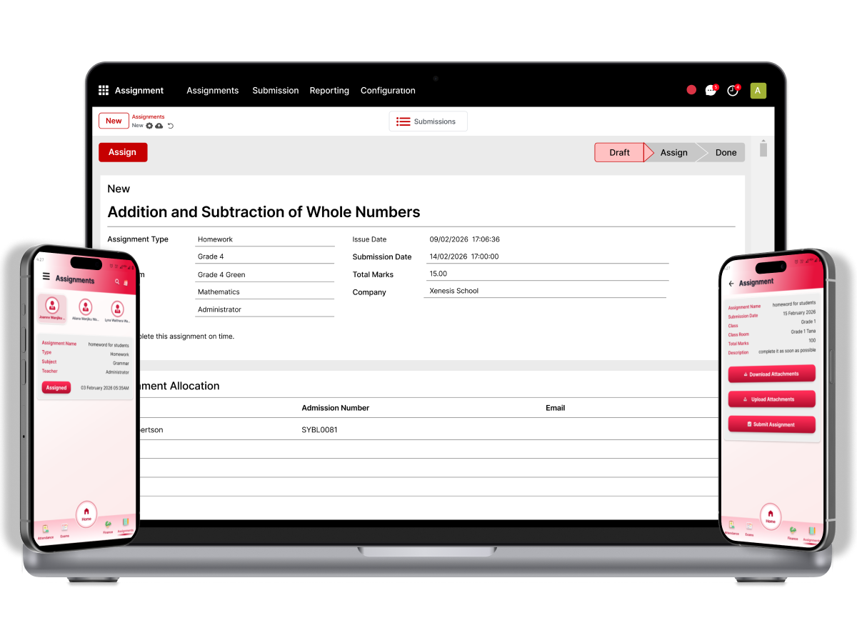Click the discard undo arrow icon
Viewport: 857px width, 643px height.
171,126
